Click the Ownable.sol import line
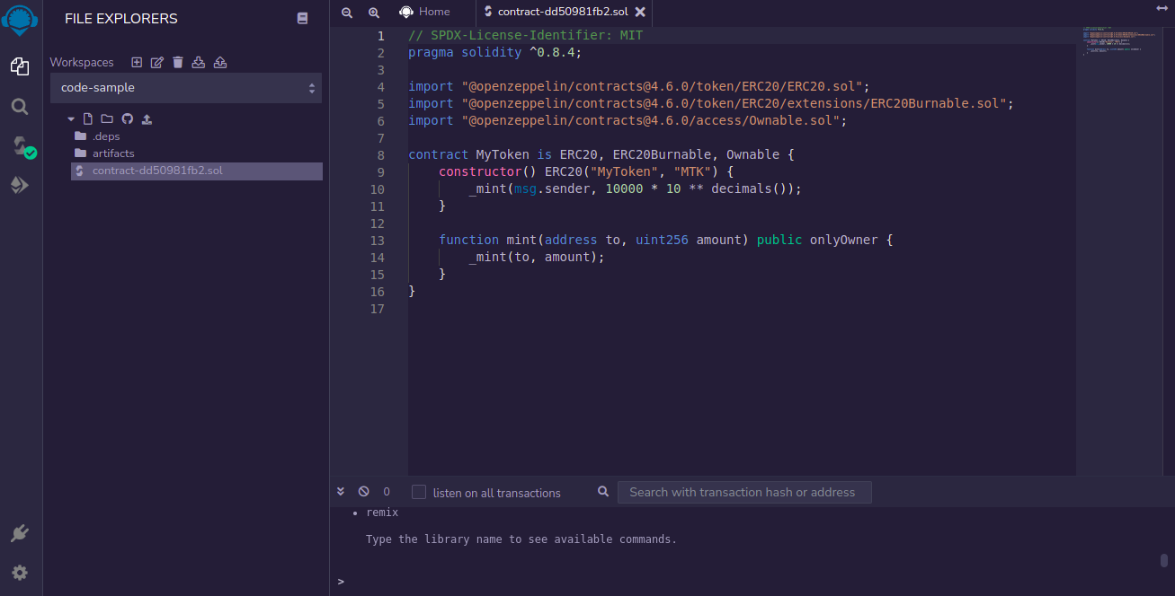The image size is (1175, 596). [628, 120]
